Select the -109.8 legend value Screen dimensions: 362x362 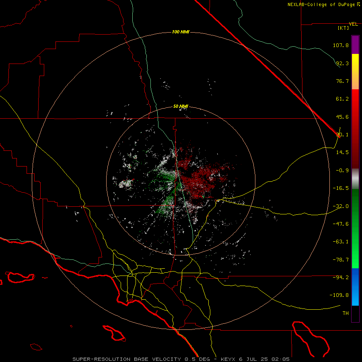339,295
